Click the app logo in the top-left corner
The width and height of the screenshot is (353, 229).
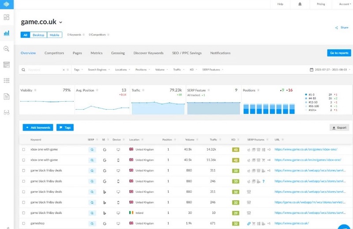[7, 4]
